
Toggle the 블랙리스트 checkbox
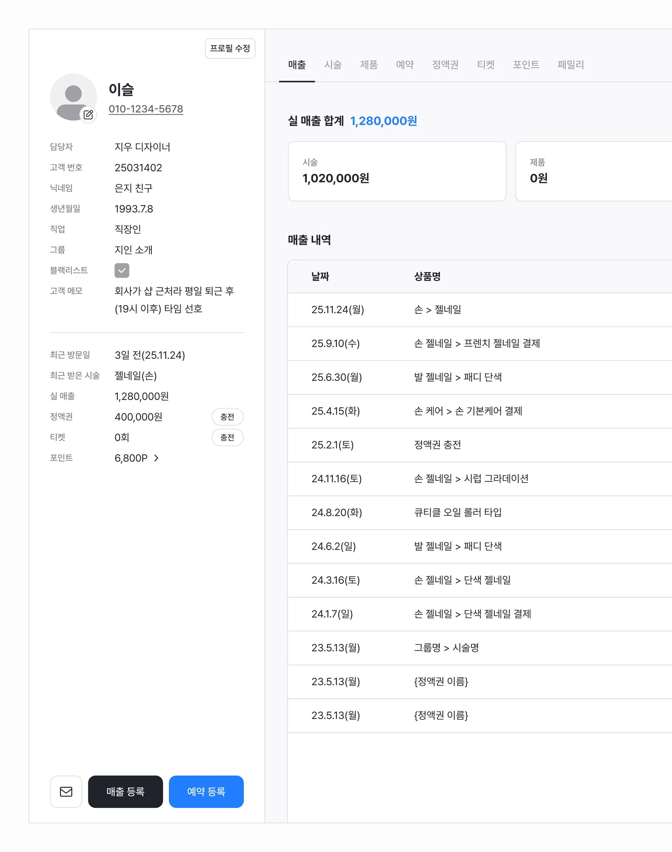(122, 270)
